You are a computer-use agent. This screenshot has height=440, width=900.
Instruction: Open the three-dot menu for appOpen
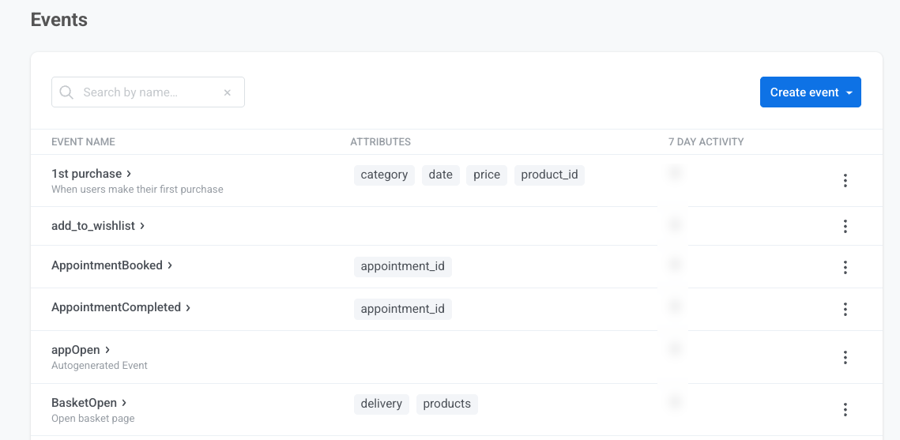coord(845,358)
